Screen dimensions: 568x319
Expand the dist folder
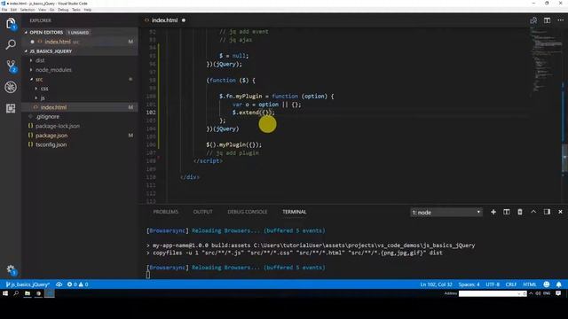click(x=40, y=60)
